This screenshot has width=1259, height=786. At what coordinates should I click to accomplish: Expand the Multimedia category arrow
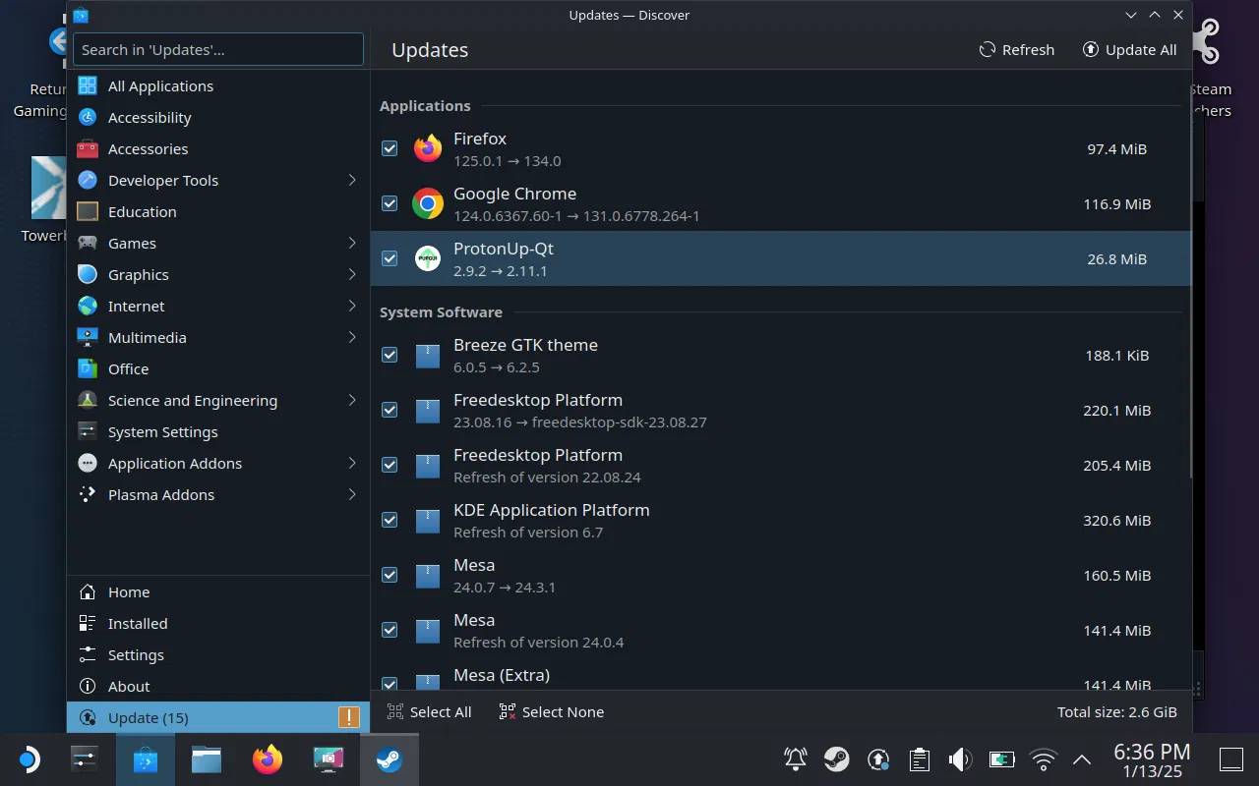pyautogui.click(x=352, y=338)
